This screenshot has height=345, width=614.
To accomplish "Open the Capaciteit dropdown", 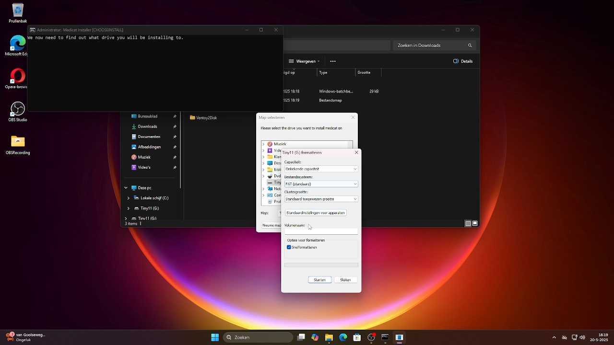I will (321, 169).
